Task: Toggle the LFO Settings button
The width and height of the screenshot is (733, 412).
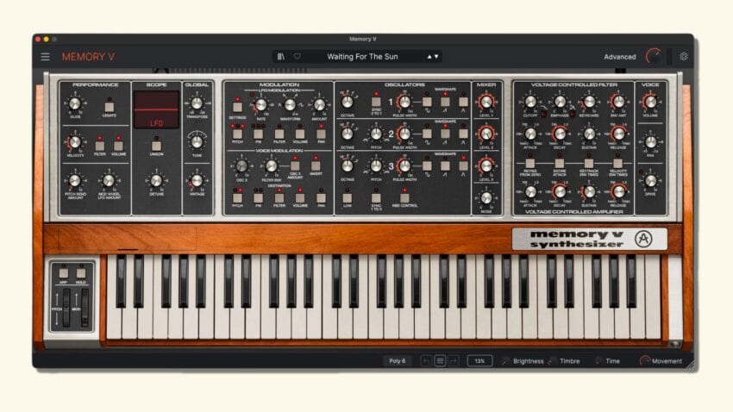Action: 237,107
